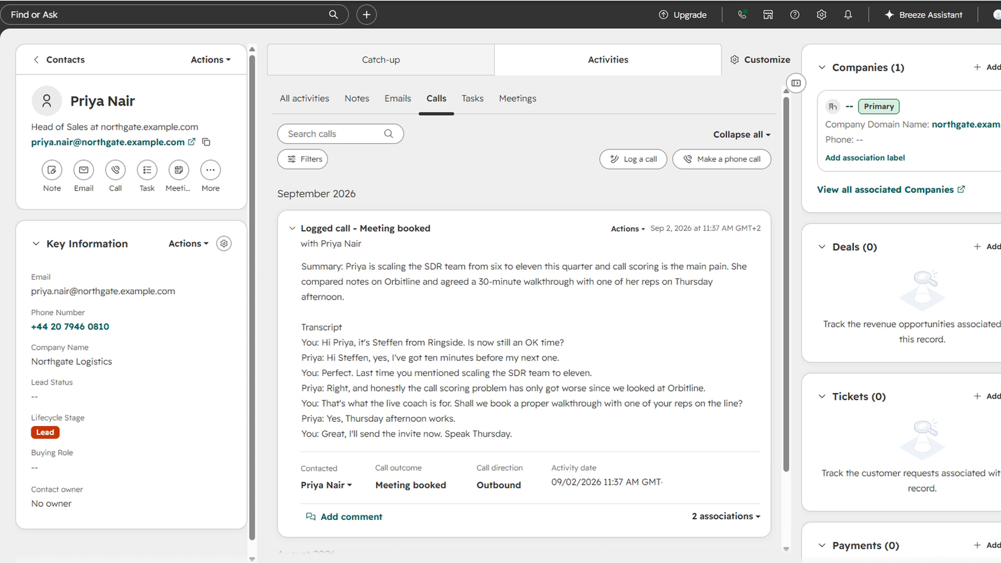This screenshot has width=1001, height=563.
Task: Open the calling phone icon in top bar
Action: pyautogui.click(x=742, y=14)
